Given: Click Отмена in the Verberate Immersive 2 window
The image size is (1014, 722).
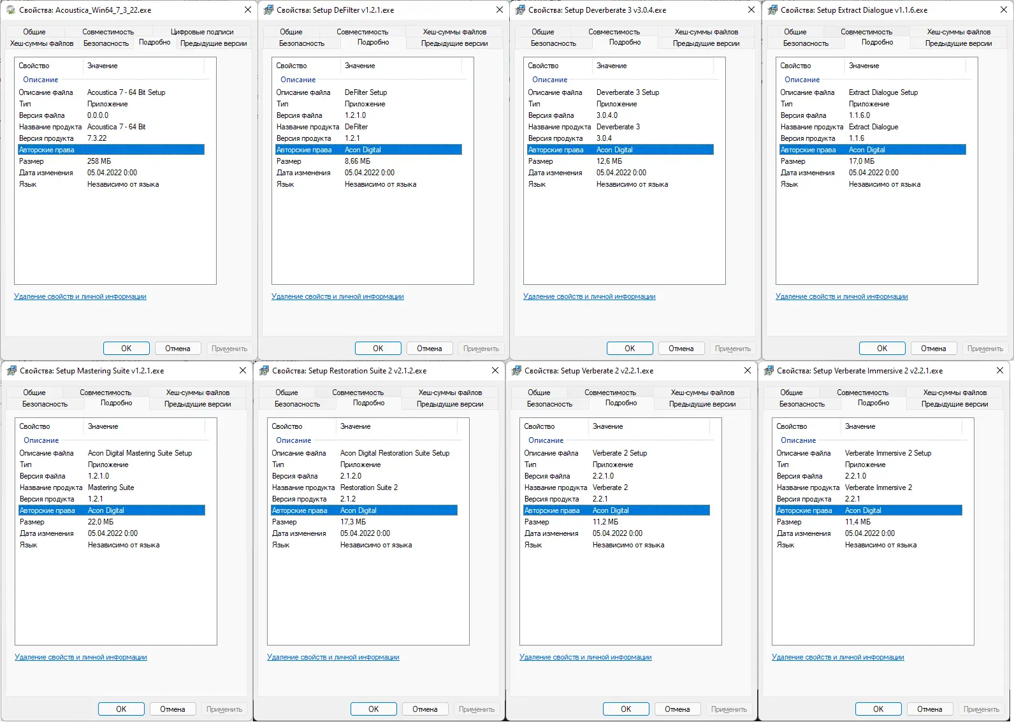Looking at the screenshot, I should pyautogui.click(x=929, y=709).
